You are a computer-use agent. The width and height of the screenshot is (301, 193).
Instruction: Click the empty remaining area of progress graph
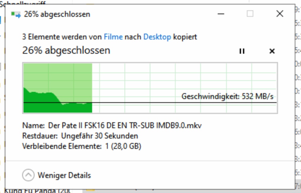[184, 81]
